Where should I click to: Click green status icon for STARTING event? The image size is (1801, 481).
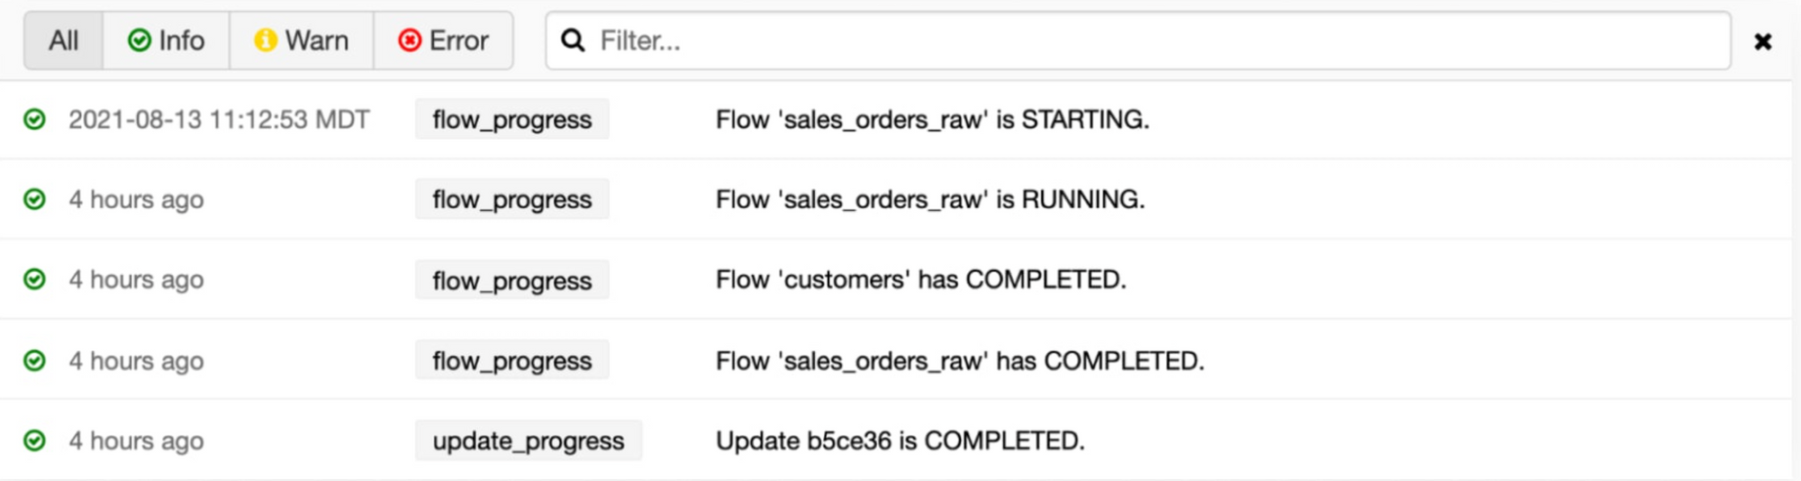(x=34, y=120)
